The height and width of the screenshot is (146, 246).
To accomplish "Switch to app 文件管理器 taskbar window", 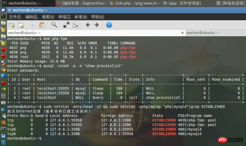I will point(182,3).
